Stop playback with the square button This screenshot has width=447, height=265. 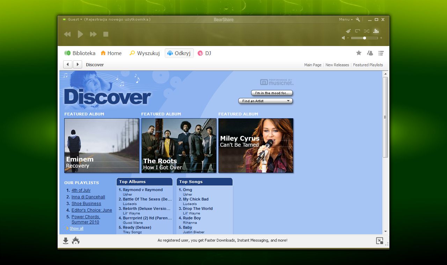pyautogui.click(x=106, y=34)
